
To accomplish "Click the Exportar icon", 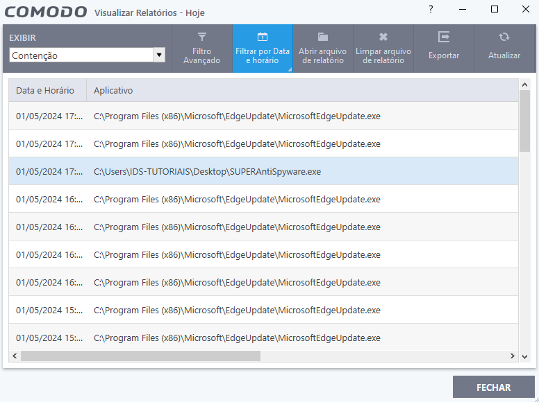I will pyautogui.click(x=444, y=37).
